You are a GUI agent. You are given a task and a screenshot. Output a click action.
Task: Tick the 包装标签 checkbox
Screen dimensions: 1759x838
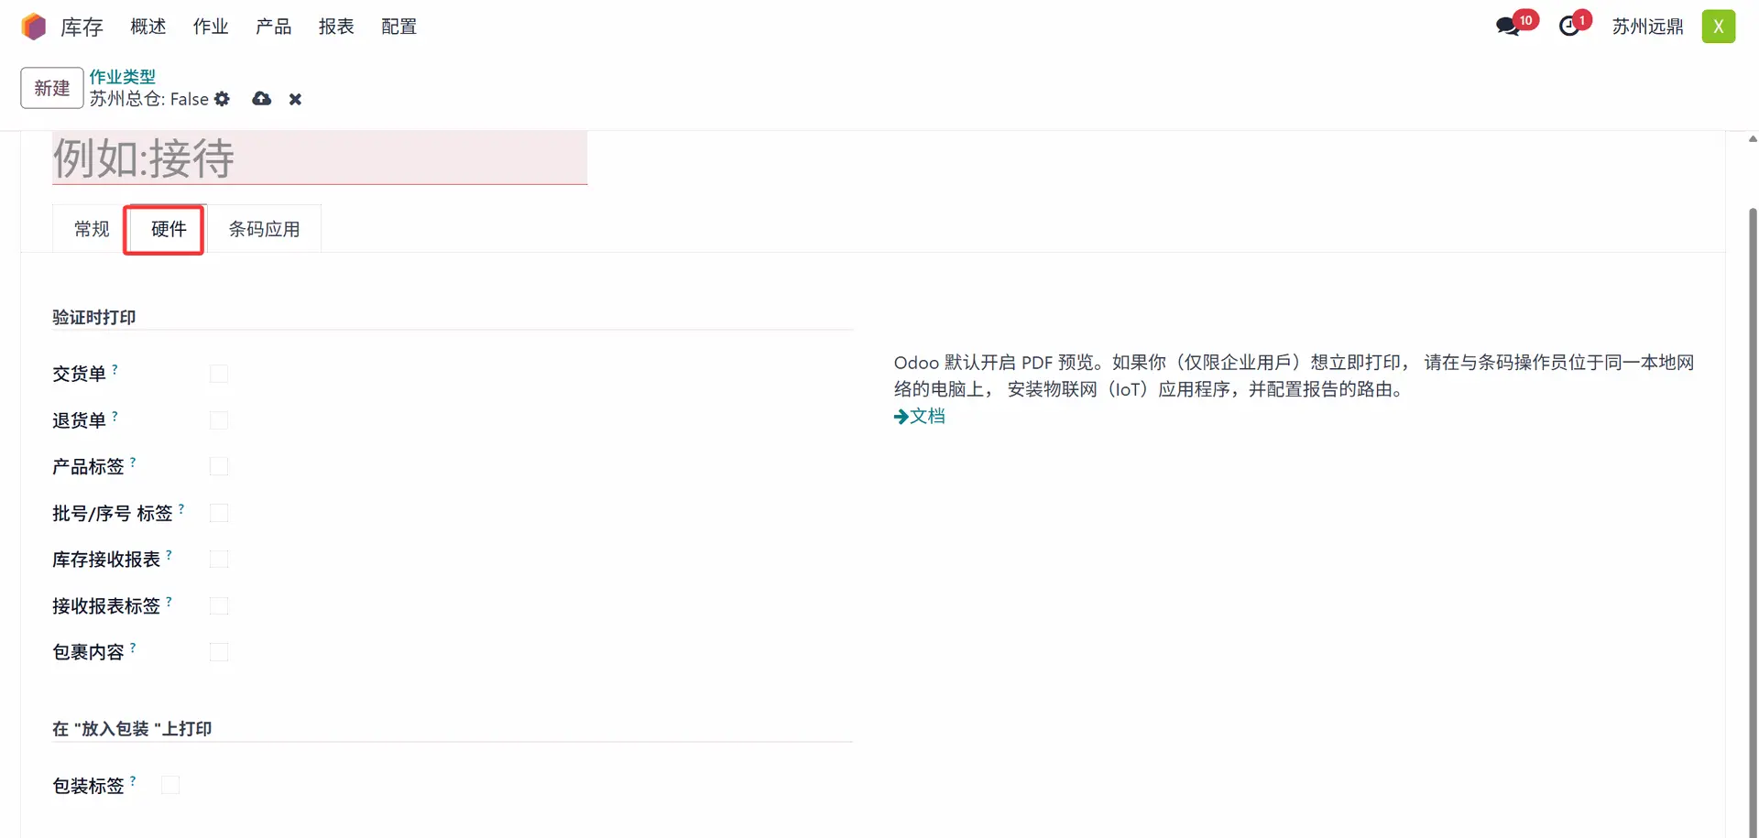170,785
